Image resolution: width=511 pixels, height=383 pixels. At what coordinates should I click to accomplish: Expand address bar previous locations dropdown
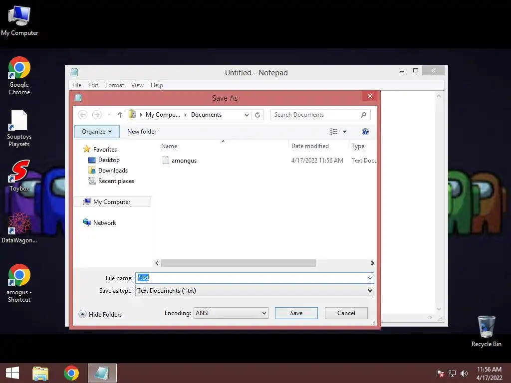click(247, 115)
